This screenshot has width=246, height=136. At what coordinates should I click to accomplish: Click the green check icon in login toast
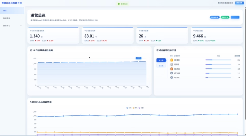point(119,4)
